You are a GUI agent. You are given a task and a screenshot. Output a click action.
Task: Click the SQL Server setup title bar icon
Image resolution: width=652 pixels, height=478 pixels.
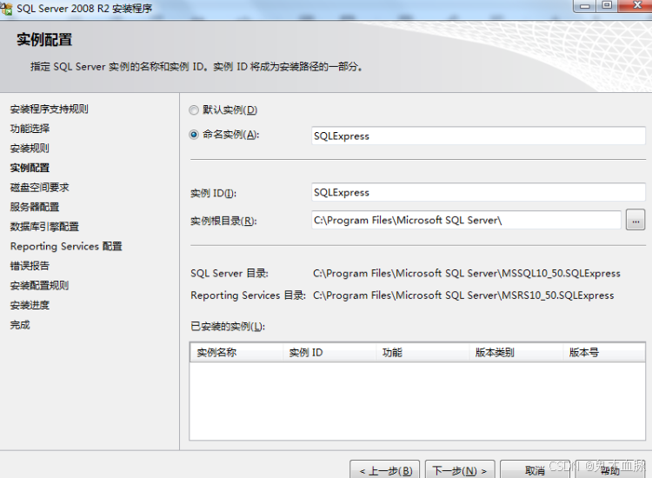click(6, 9)
